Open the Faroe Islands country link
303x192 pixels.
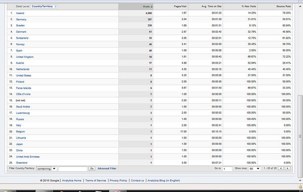(x=24, y=88)
